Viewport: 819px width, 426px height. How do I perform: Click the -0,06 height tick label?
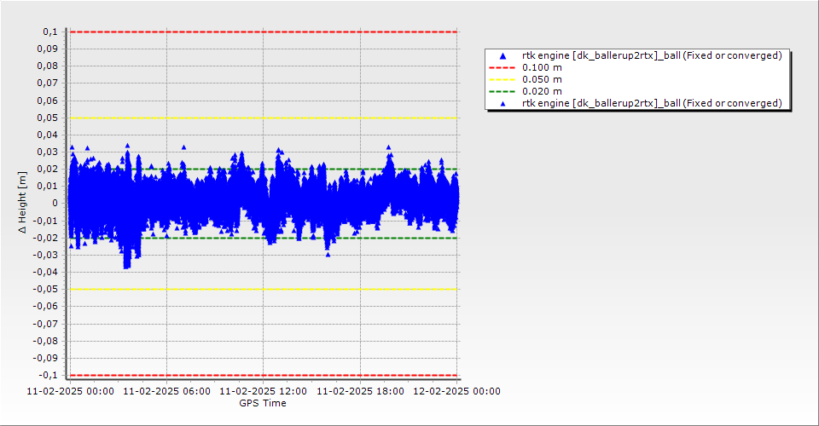point(45,307)
